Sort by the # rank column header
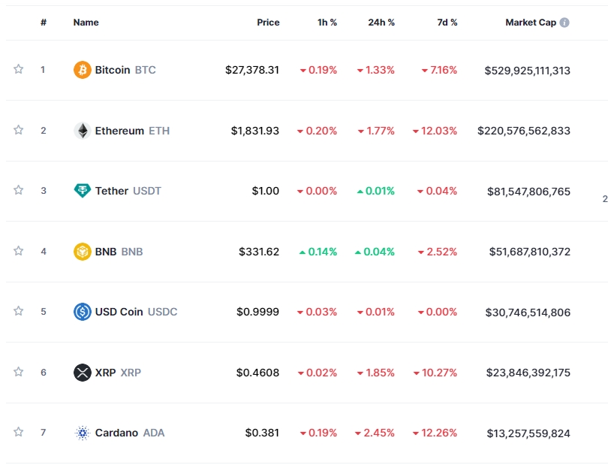 click(x=44, y=23)
